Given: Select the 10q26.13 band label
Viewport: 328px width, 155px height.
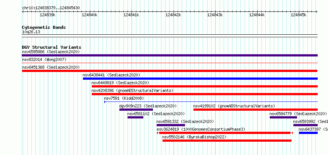Looking at the screenshot, I should [x=31, y=32].
